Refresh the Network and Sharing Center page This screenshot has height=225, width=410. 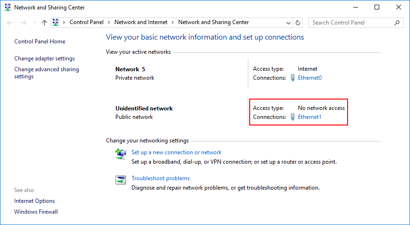pos(298,22)
